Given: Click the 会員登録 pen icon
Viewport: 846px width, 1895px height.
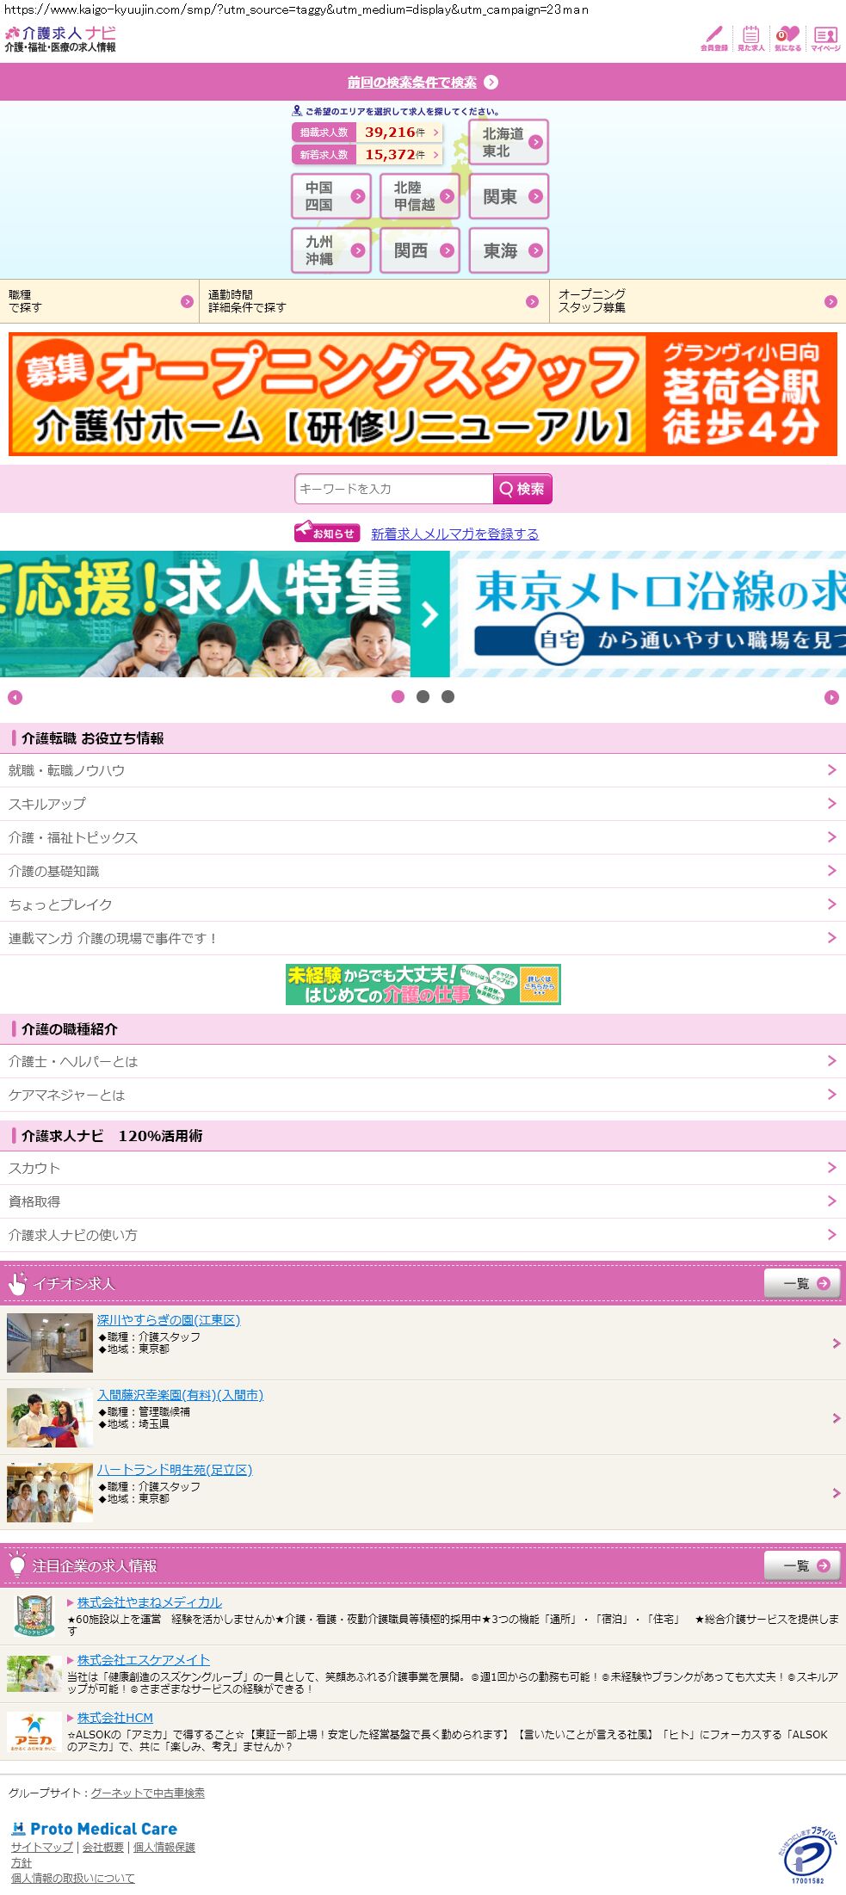Looking at the screenshot, I should (x=713, y=38).
